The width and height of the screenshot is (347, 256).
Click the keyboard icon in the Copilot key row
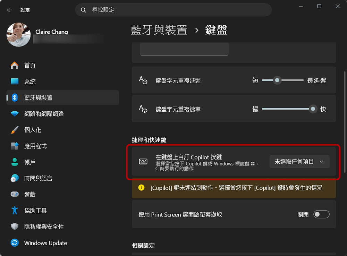143,162
